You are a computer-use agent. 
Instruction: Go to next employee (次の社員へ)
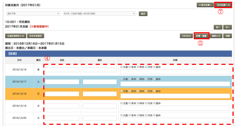[x=223, y=5]
